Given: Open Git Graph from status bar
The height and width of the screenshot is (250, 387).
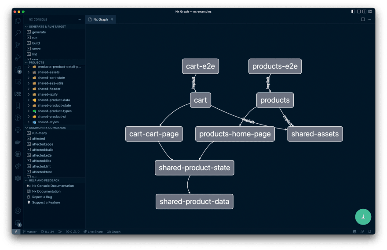Looking at the screenshot, I should pyautogui.click(x=113, y=232).
